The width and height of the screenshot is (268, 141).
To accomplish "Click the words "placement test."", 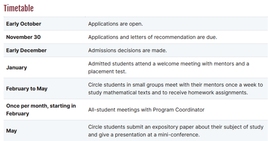I will tap(107, 71).
